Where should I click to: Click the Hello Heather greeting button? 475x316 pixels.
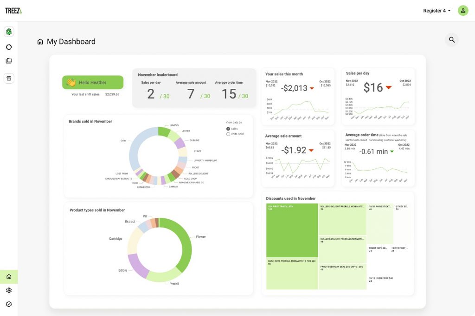tap(93, 82)
